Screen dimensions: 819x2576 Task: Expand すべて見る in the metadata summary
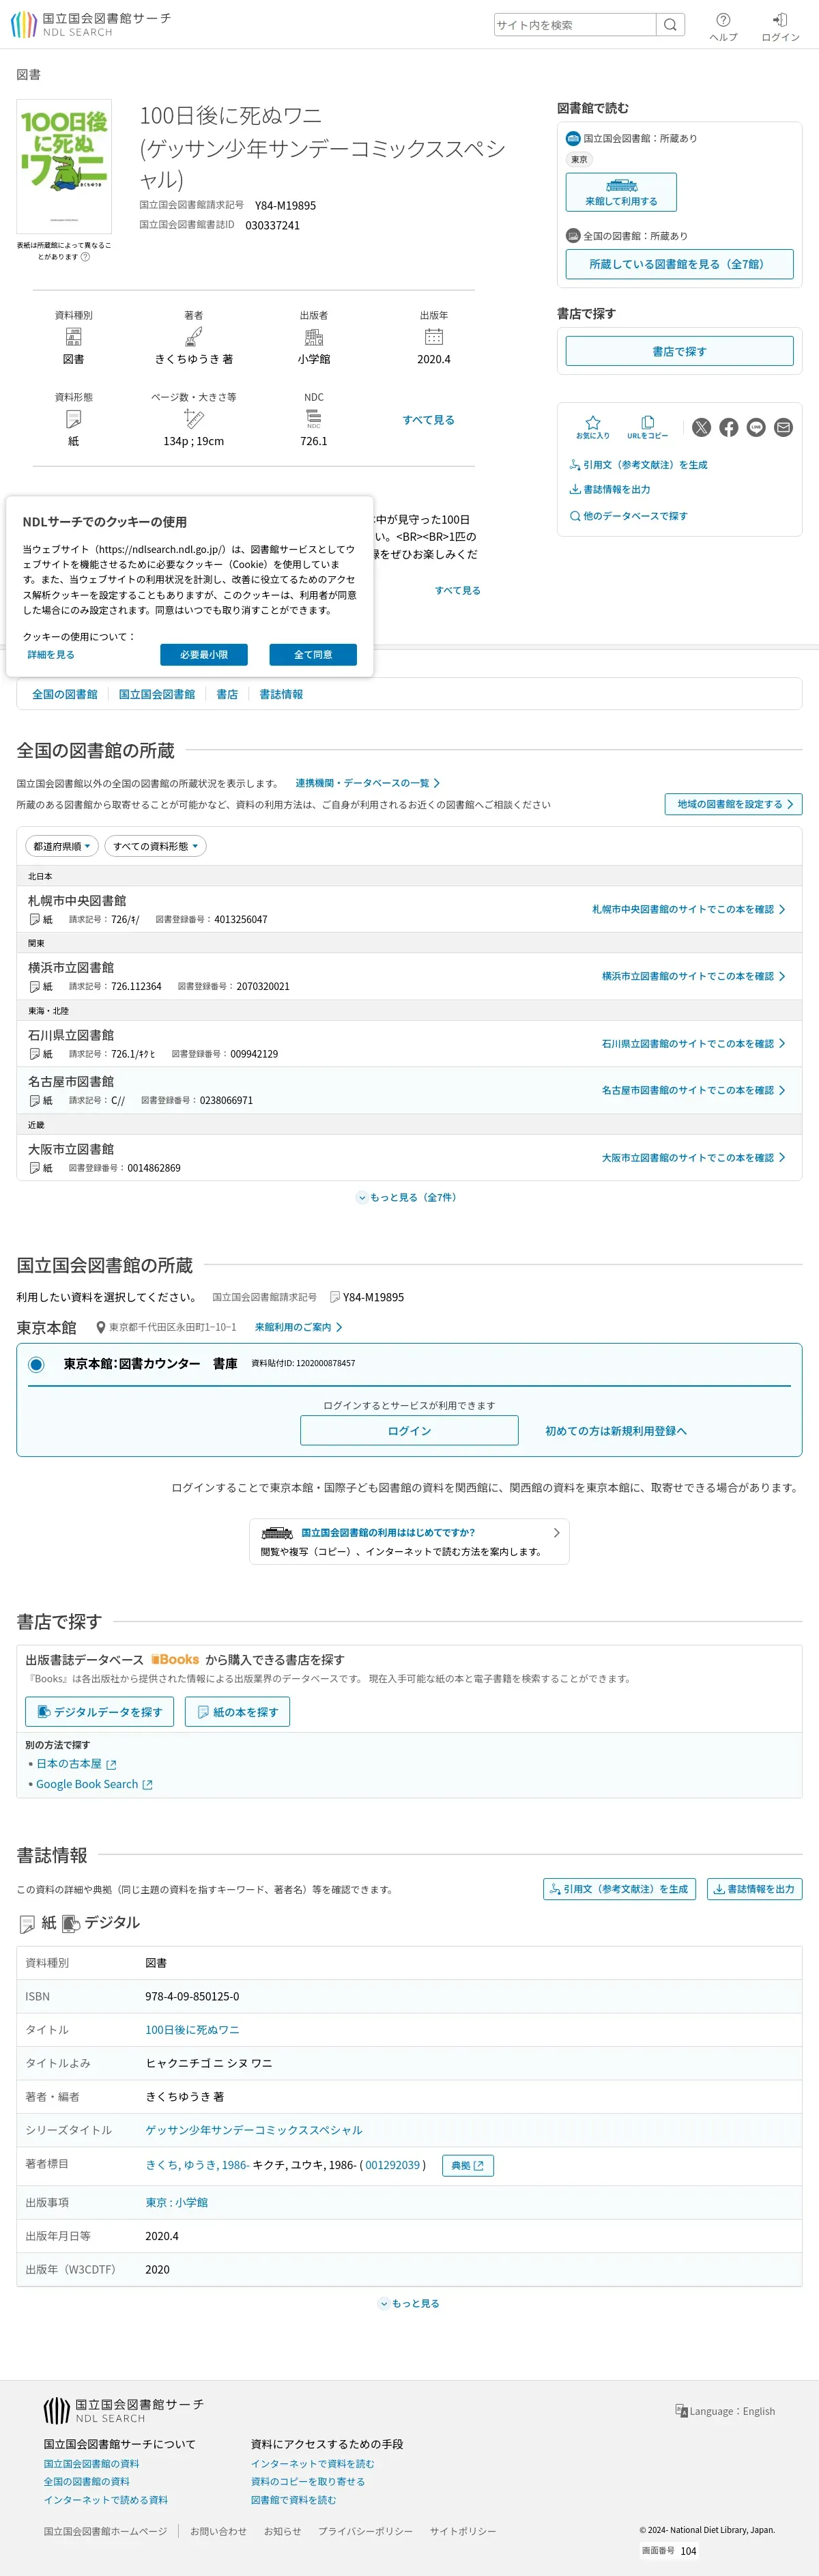(x=428, y=420)
